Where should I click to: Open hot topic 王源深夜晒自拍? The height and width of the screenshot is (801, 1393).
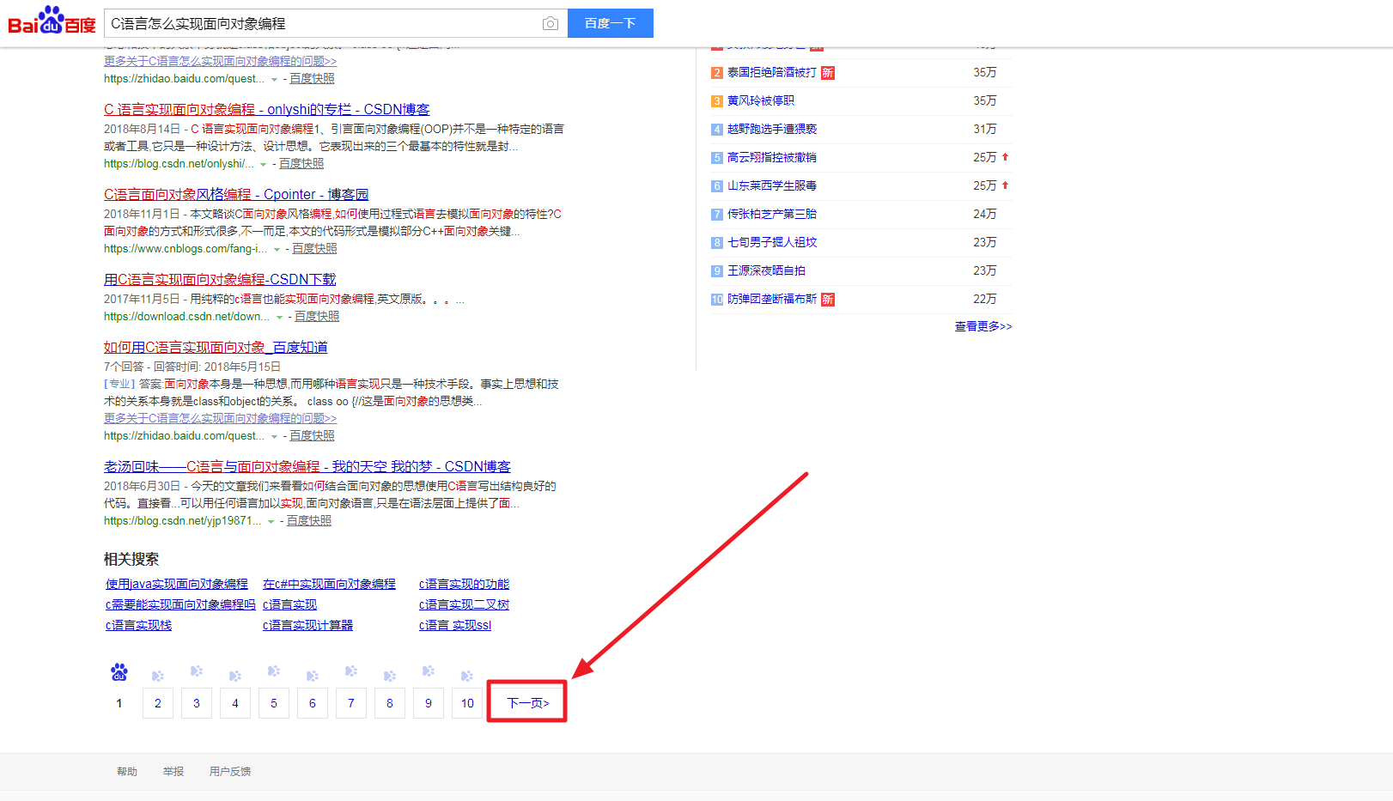click(x=766, y=271)
